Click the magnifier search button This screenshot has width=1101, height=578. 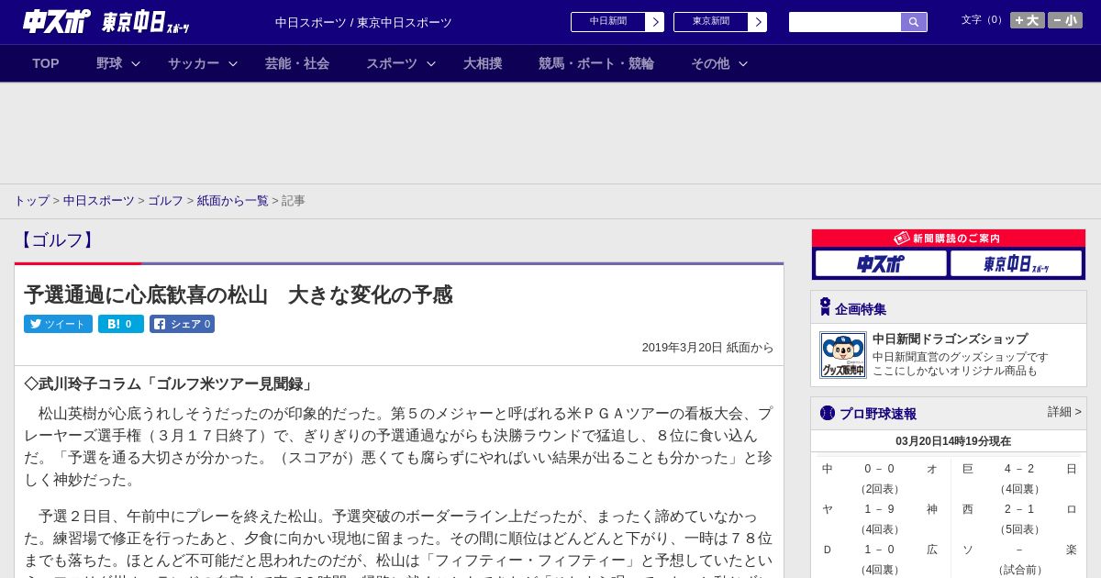click(x=914, y=22)
